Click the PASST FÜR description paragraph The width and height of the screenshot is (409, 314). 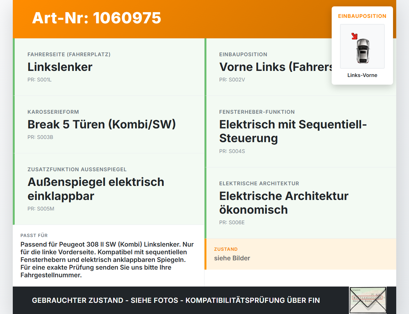pos(107,260)
